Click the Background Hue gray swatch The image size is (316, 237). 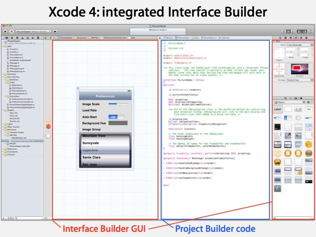(x=118, y=123)
